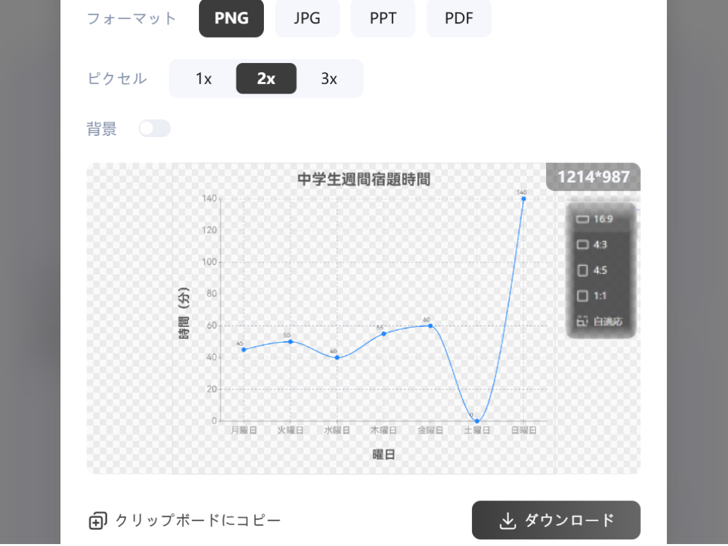This screenshot has height=546, width=728.
Task: Click the 日曜日 data point at 140
Action: click(x=523, y=198)
